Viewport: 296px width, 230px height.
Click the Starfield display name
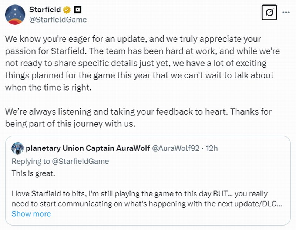(x=45, y=9)
